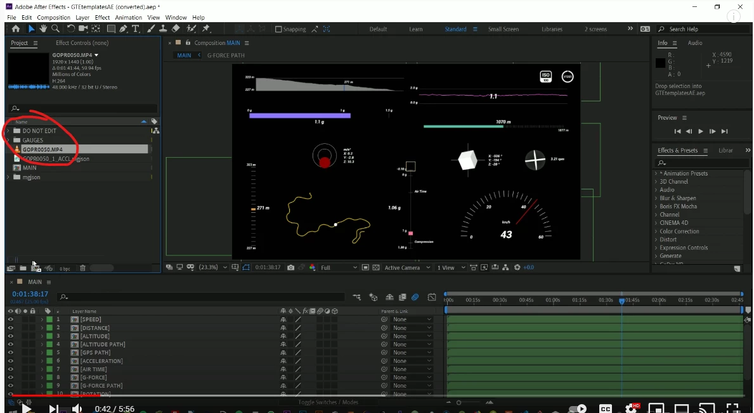Select the Eraser tool

click(x=176, y=29)
